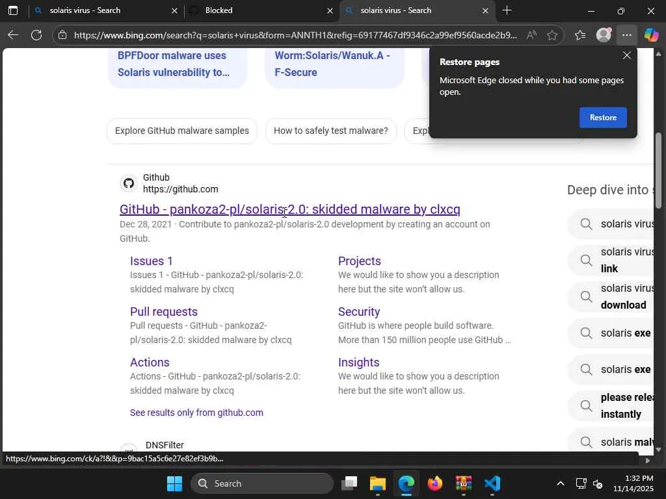Click How to safely test malware chip
The image size is (666, 499).
[x=331, y=131]
